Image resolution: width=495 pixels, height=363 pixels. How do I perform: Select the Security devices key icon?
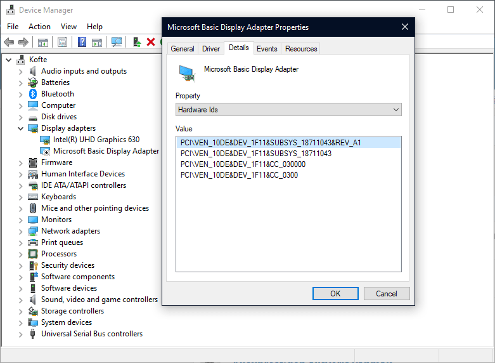[33, 265]
